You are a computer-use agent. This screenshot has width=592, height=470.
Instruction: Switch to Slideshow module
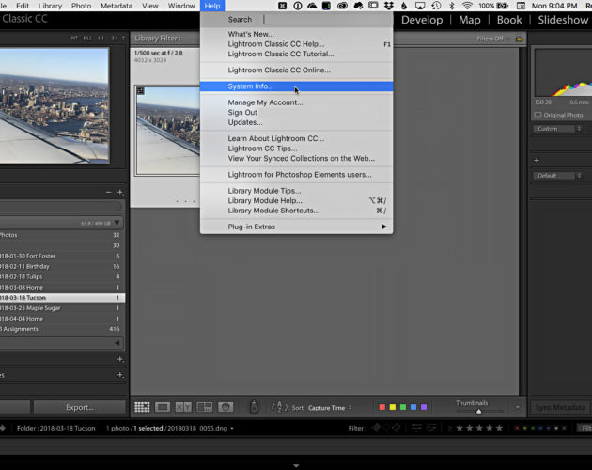tap(563, 20)
